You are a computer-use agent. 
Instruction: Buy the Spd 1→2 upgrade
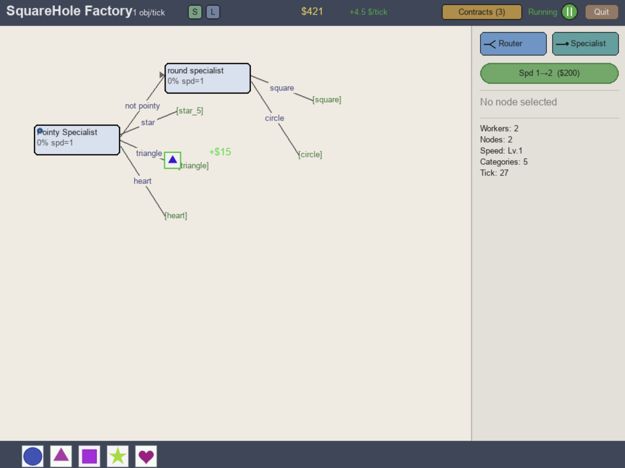[549, 73]
